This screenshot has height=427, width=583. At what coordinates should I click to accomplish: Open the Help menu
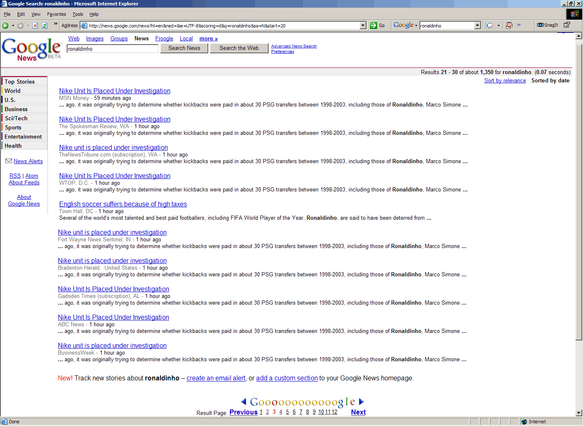click(x=94, y=14)
